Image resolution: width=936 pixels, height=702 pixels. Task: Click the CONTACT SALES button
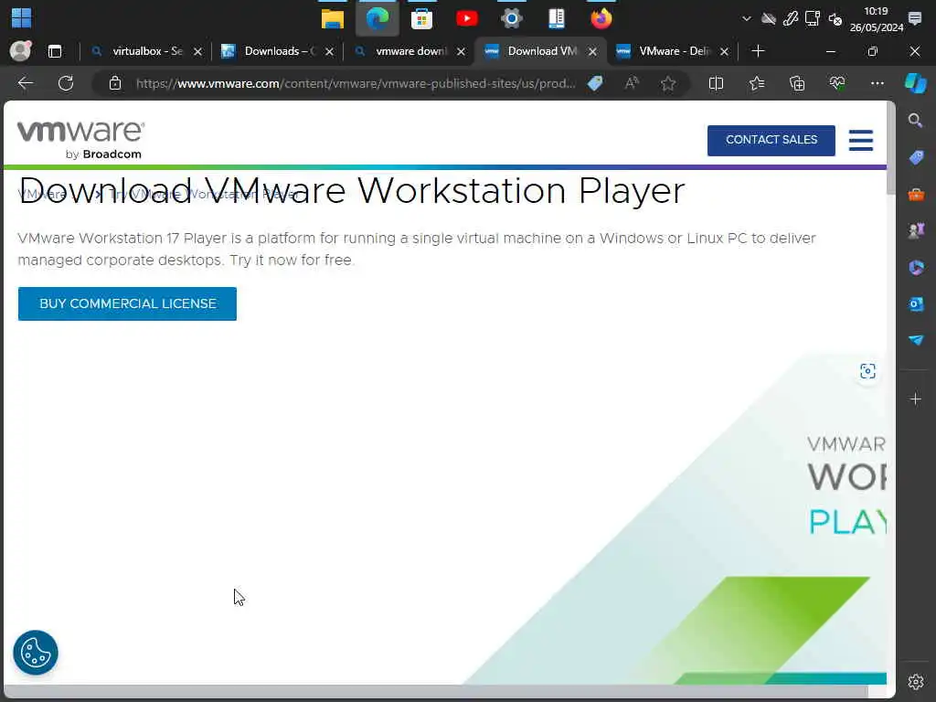[771, 140]
